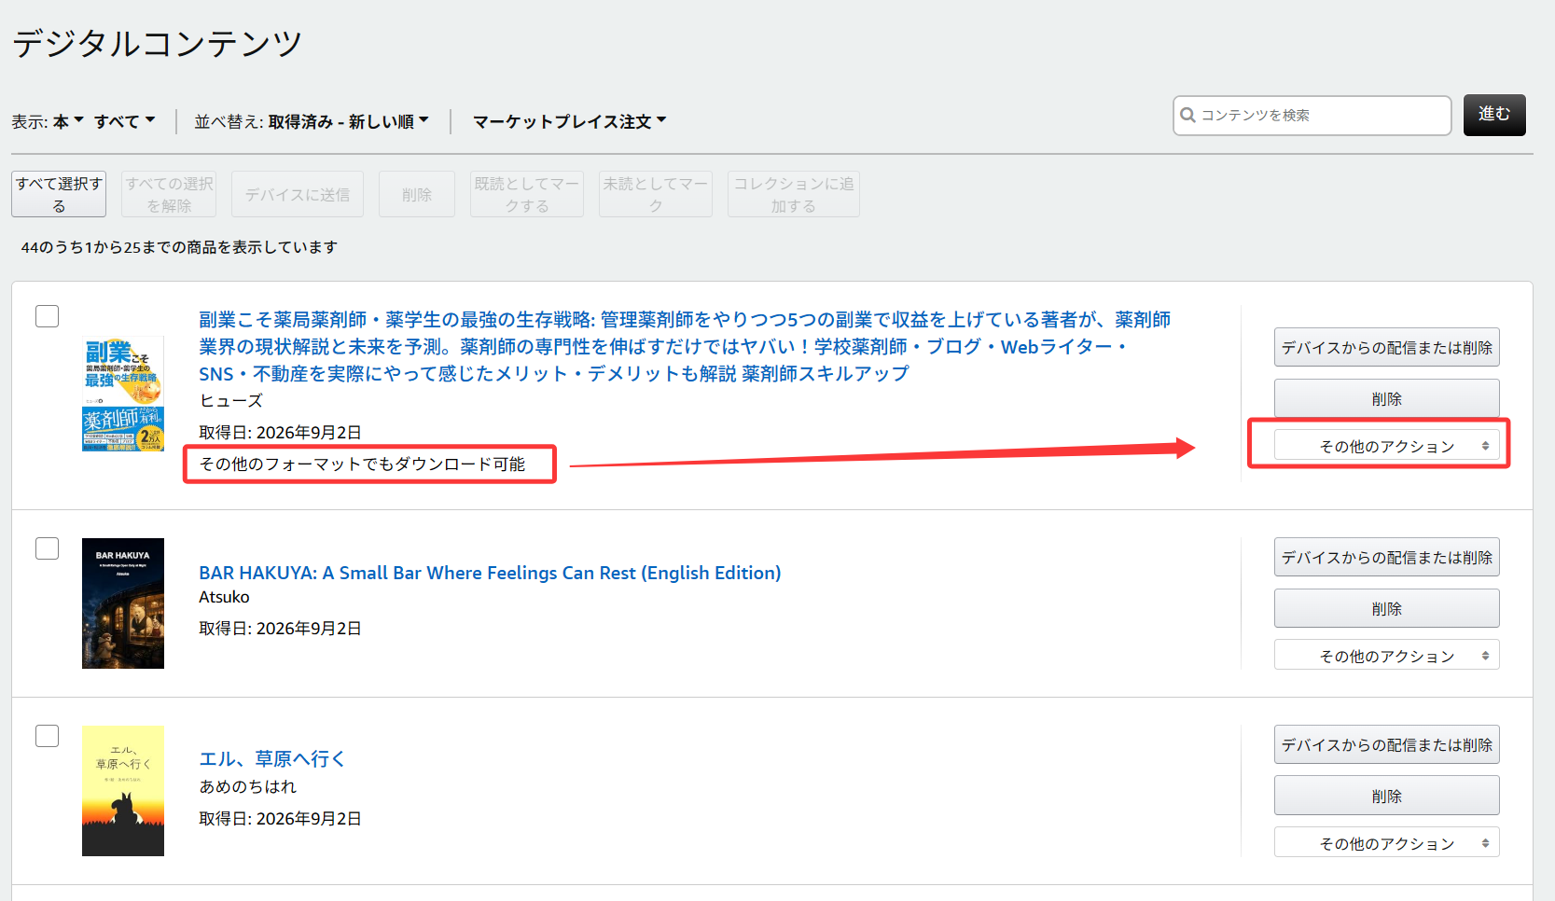Click the すべての選択を解除 button

169,194
